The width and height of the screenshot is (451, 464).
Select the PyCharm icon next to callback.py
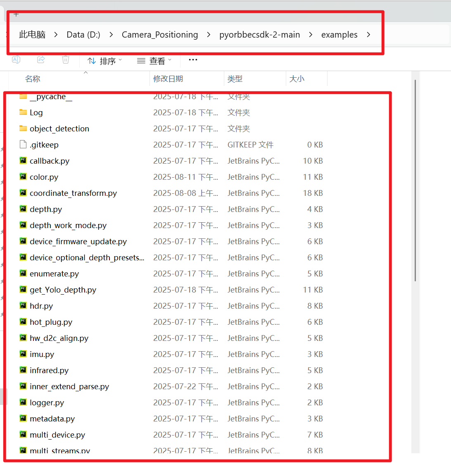point(23,161)
